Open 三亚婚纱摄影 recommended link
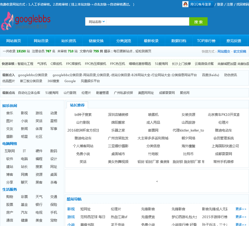Screen dimensions: 249x226 [118, 146]
